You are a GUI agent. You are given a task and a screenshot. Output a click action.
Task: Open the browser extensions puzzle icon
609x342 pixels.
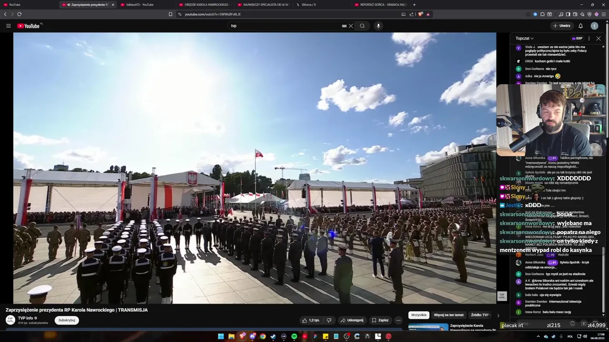tap(542, 14)
